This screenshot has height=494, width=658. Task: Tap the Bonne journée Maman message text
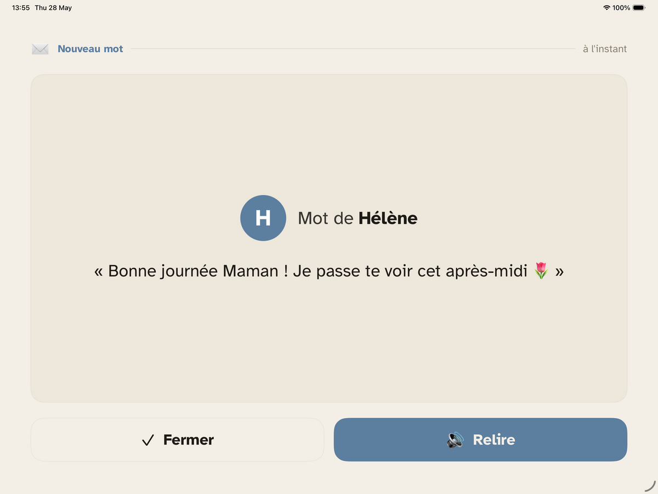pyautogui.click(x=329, y=271)
